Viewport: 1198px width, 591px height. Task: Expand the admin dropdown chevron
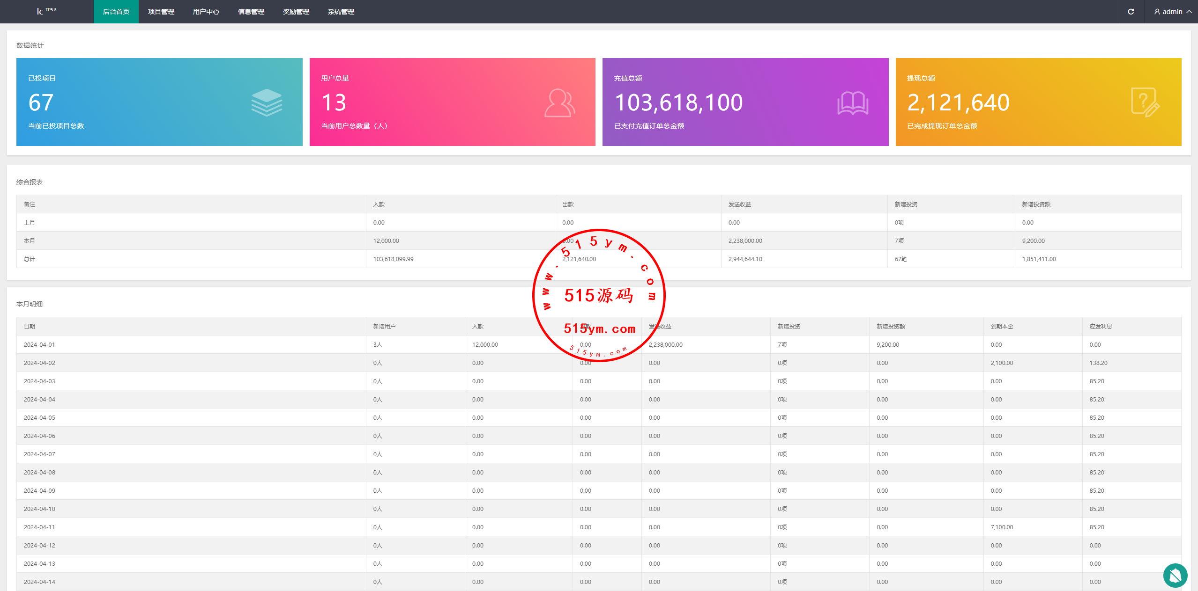point(1189,12)
